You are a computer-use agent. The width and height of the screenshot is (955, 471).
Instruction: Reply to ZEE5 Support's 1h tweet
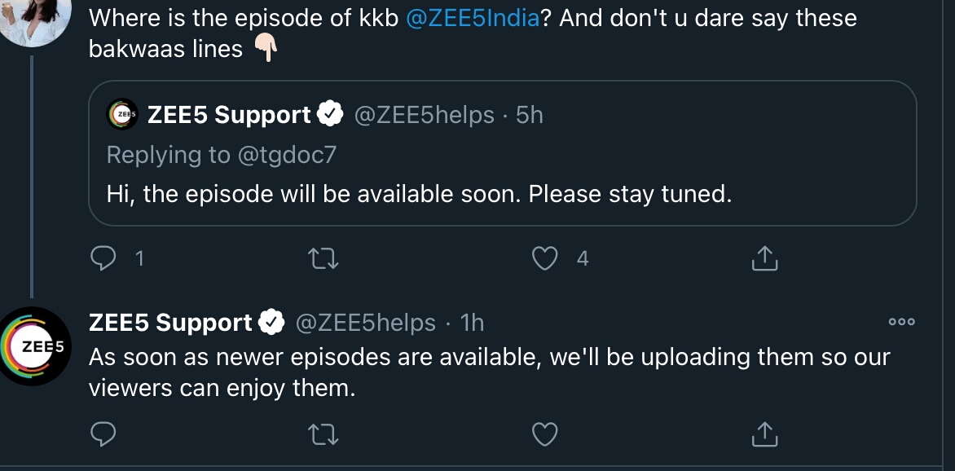pyautogui.click(x=103, y=434)
